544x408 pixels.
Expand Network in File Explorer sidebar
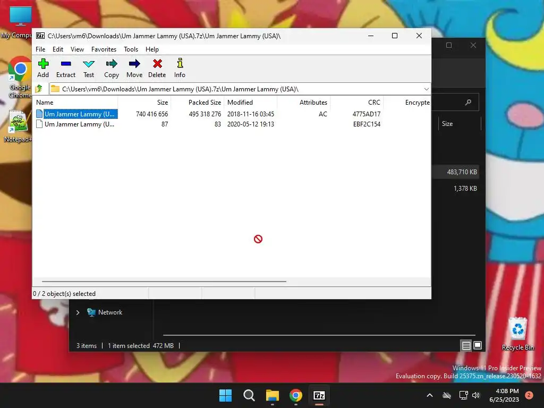pyautogui.click(x=78, y=312)
